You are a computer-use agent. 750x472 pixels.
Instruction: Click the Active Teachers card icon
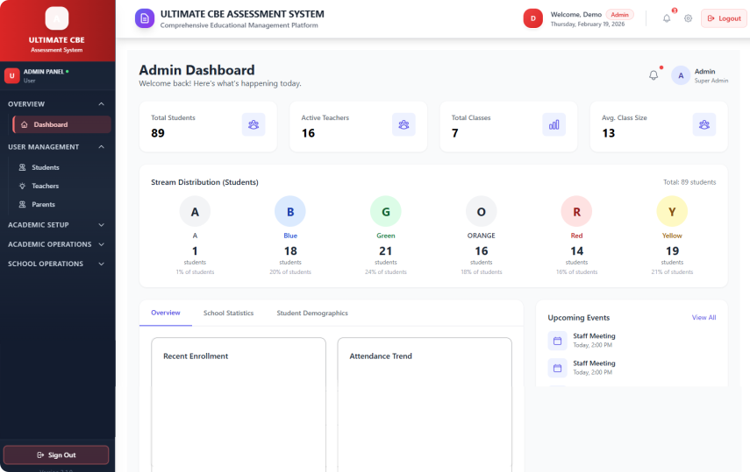point(404,124)
